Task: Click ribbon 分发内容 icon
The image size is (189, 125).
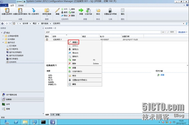Action: coord(88,10)
